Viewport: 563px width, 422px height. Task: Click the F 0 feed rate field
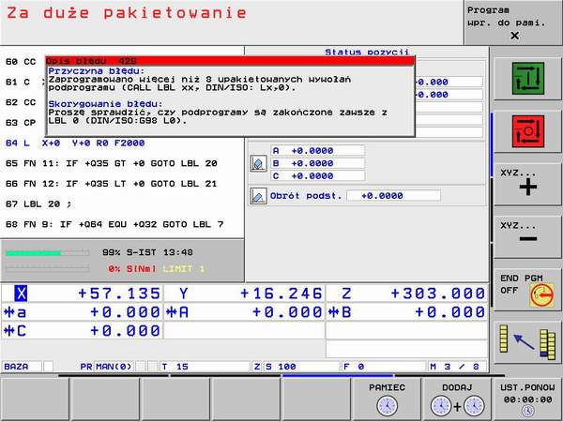[x=384, y=367]
